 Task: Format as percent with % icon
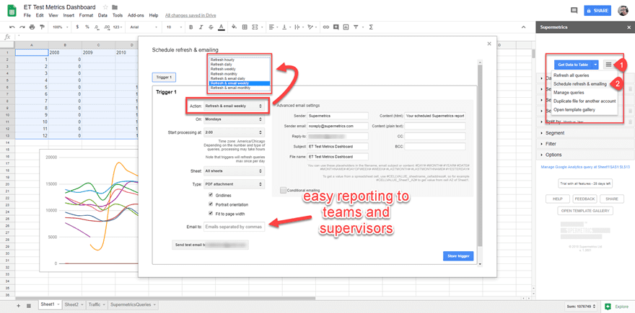point(87,27)
